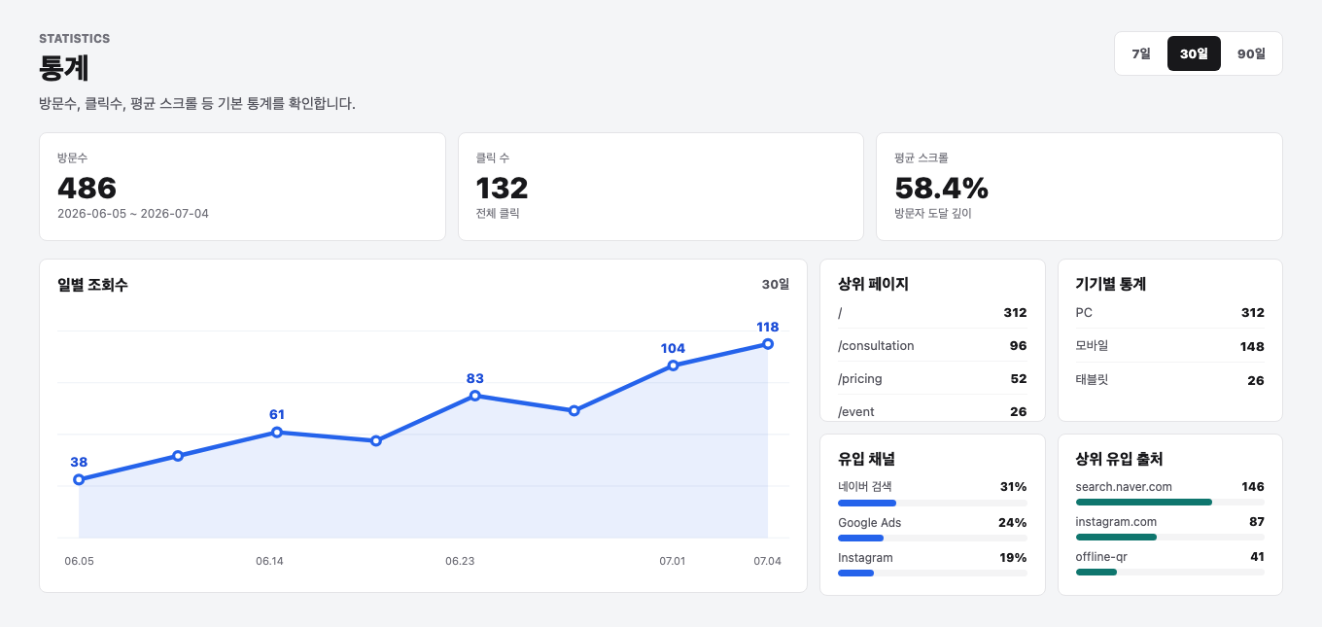Click the 06.14 axis label
The height and width of the screenshot is (627, 1322).
[270, 561]
